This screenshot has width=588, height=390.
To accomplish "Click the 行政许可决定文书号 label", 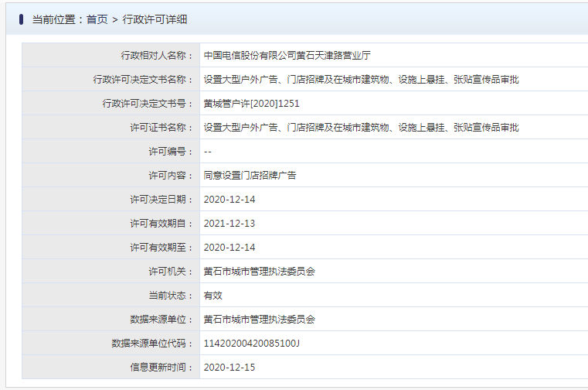I will (148, 104).
